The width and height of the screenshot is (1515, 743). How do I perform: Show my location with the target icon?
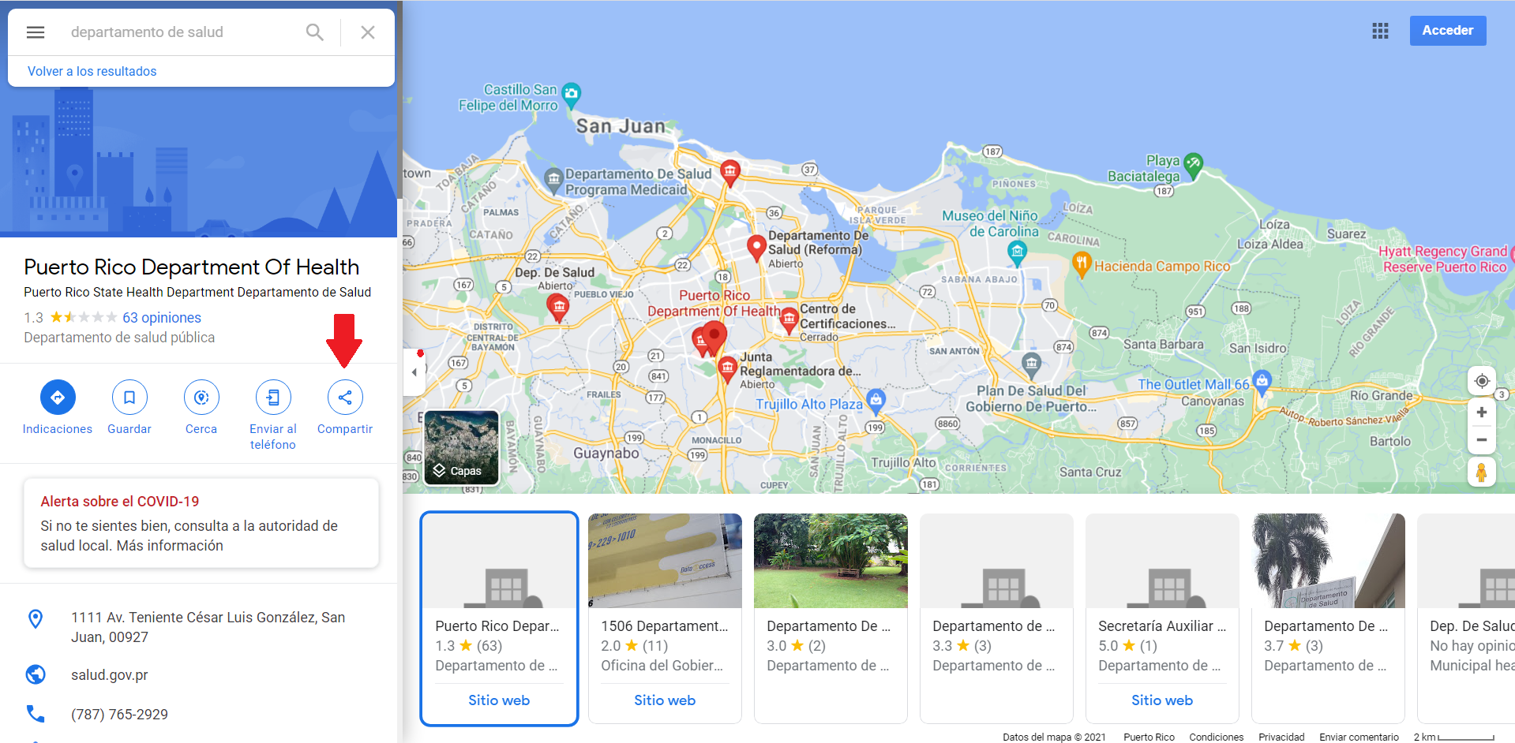point(1482,381)
